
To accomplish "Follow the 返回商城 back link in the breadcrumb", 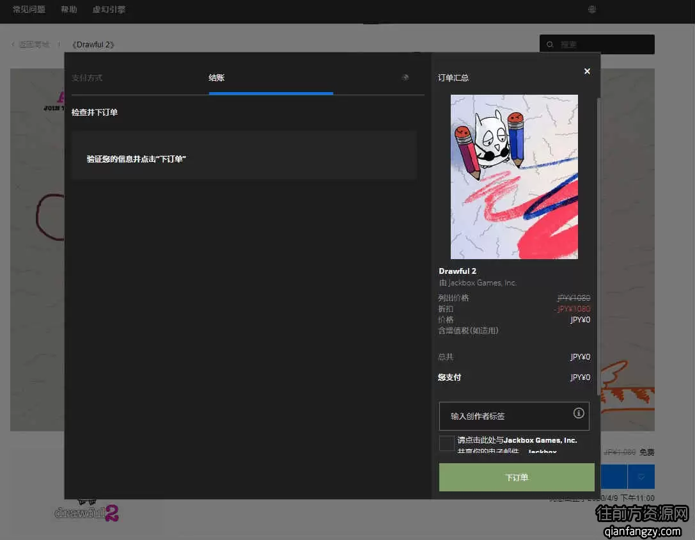I will (34, 44).
